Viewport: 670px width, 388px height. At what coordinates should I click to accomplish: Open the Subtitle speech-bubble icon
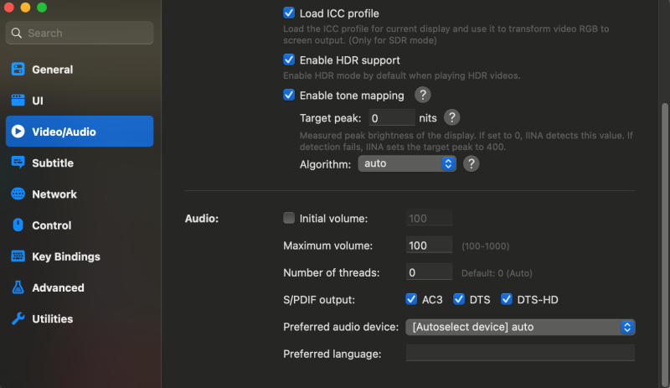point(18,163)
